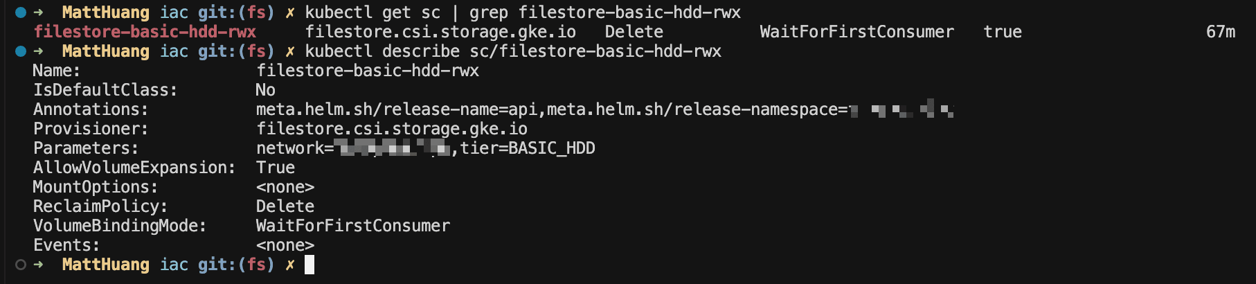Click WaitForFirstConsumer in the VolumeBindingMode row
The width and height of the screenshot is (1256, 284).
click(x=353, y=226)
